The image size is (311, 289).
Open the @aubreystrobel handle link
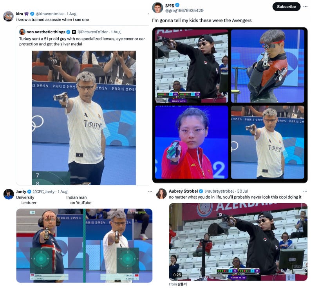click(219, 191)
